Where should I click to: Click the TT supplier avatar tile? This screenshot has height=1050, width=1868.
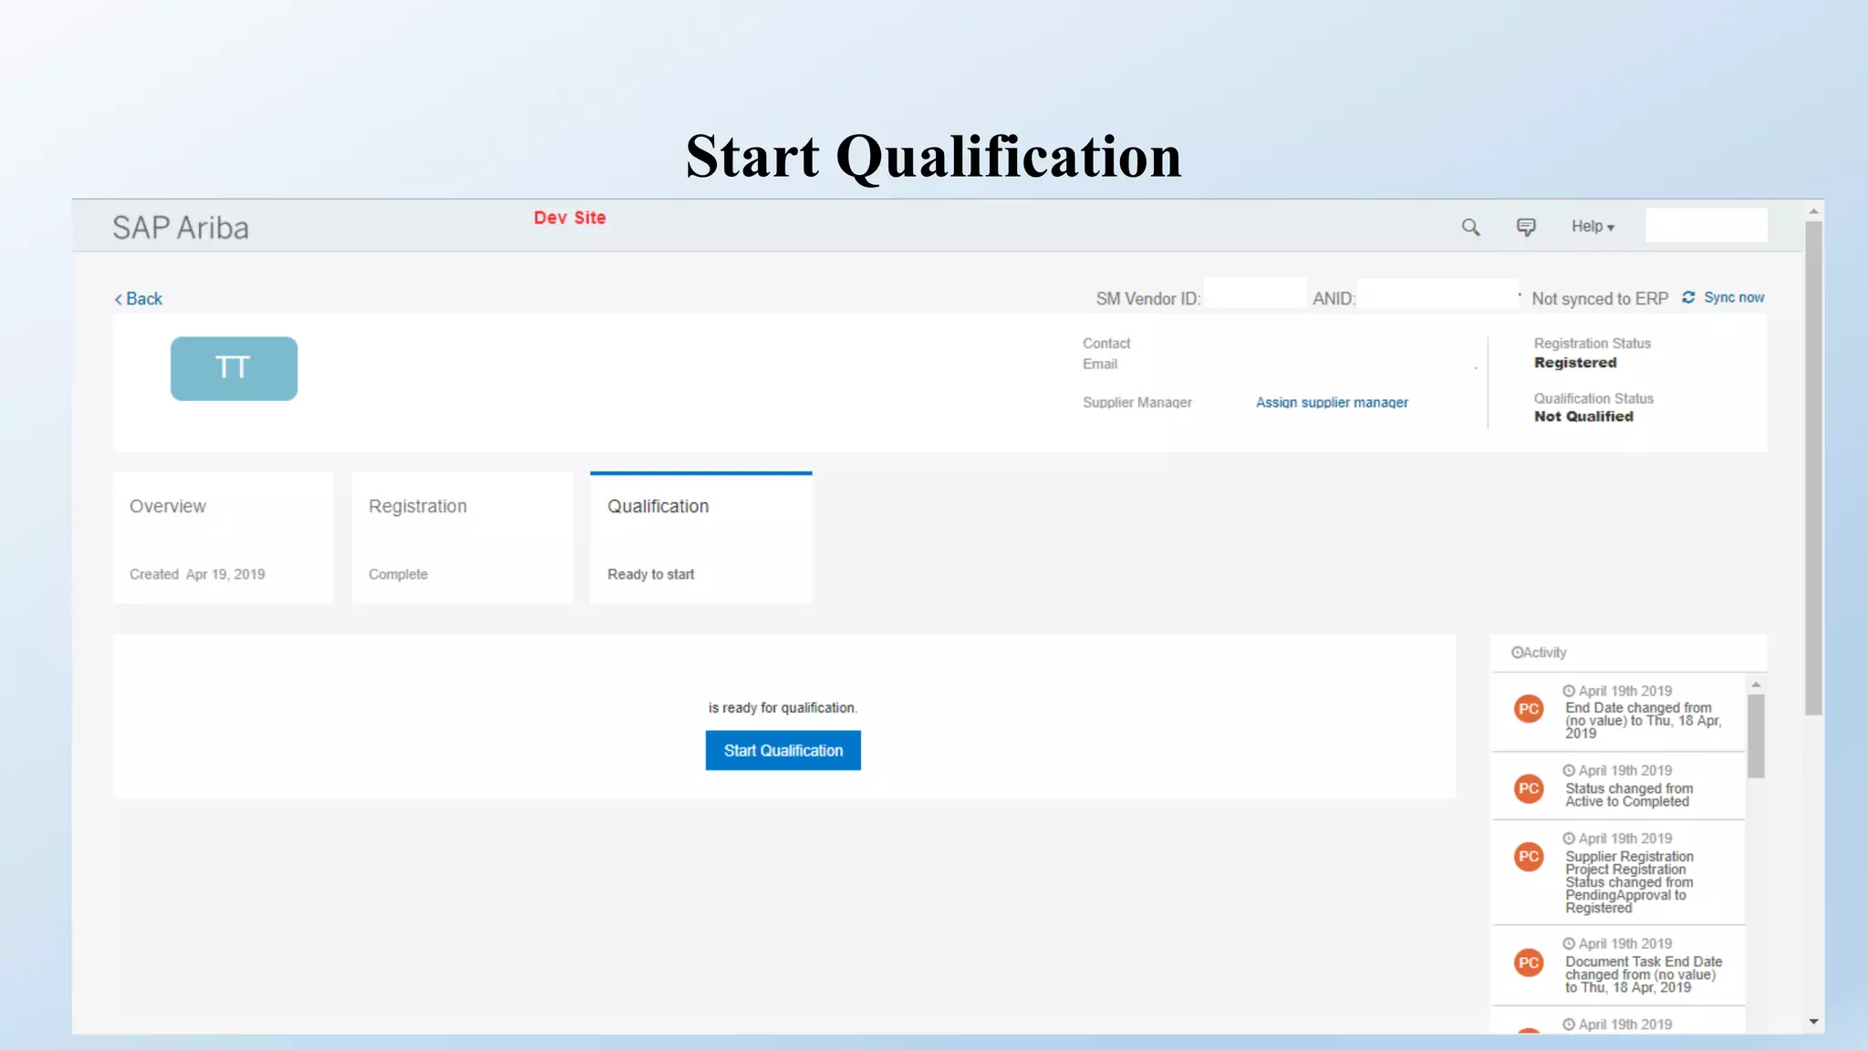233,368
